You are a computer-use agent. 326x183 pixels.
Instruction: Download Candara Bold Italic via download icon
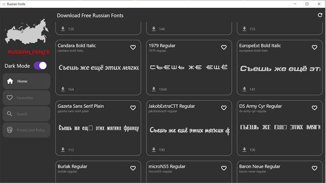pyautogui.click(x=63, y=89)
